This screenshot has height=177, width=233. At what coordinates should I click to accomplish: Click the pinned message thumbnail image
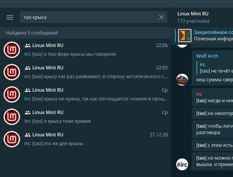click(185, 35)
